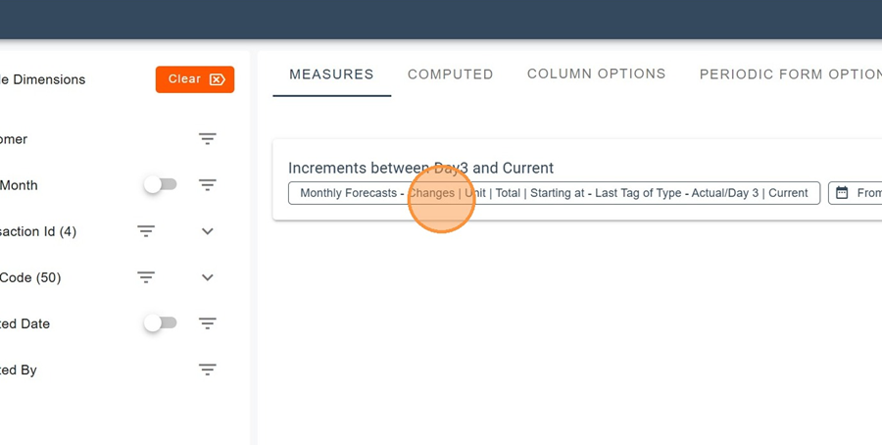
Task: Go to the Periodic Form Options tab
Action: pyautogui.click(x=789, y=74)
